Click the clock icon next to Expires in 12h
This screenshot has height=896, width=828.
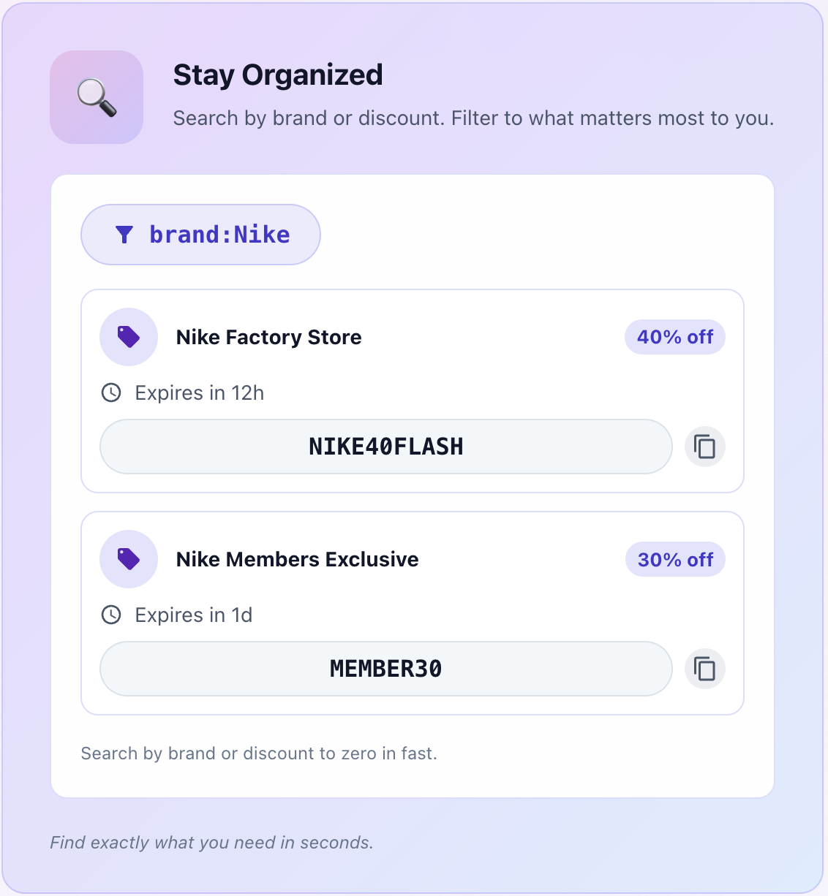(111, 392)
